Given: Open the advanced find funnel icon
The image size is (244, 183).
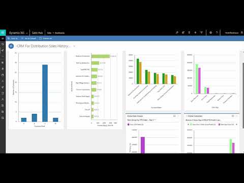Looking at the screenshot, I should [x=201, y=33].
